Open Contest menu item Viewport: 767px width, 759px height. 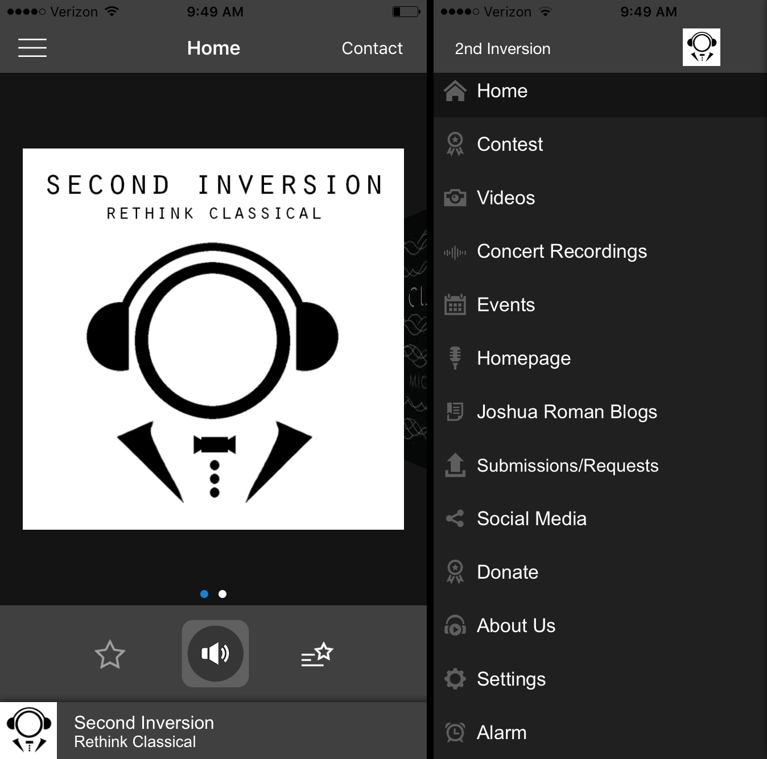(x=600, y=145)
